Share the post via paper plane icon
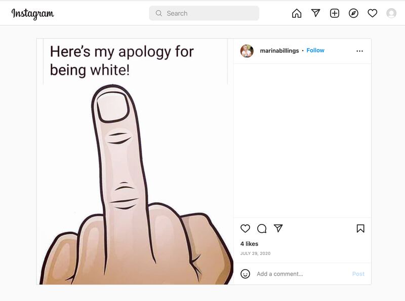This screenshot has width=405, height=301. (278, 229)
